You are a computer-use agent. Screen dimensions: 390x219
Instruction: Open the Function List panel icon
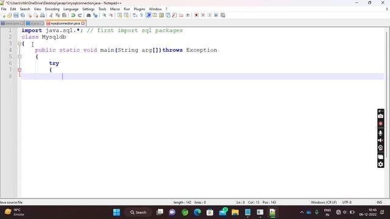click(x=175, y=15)
